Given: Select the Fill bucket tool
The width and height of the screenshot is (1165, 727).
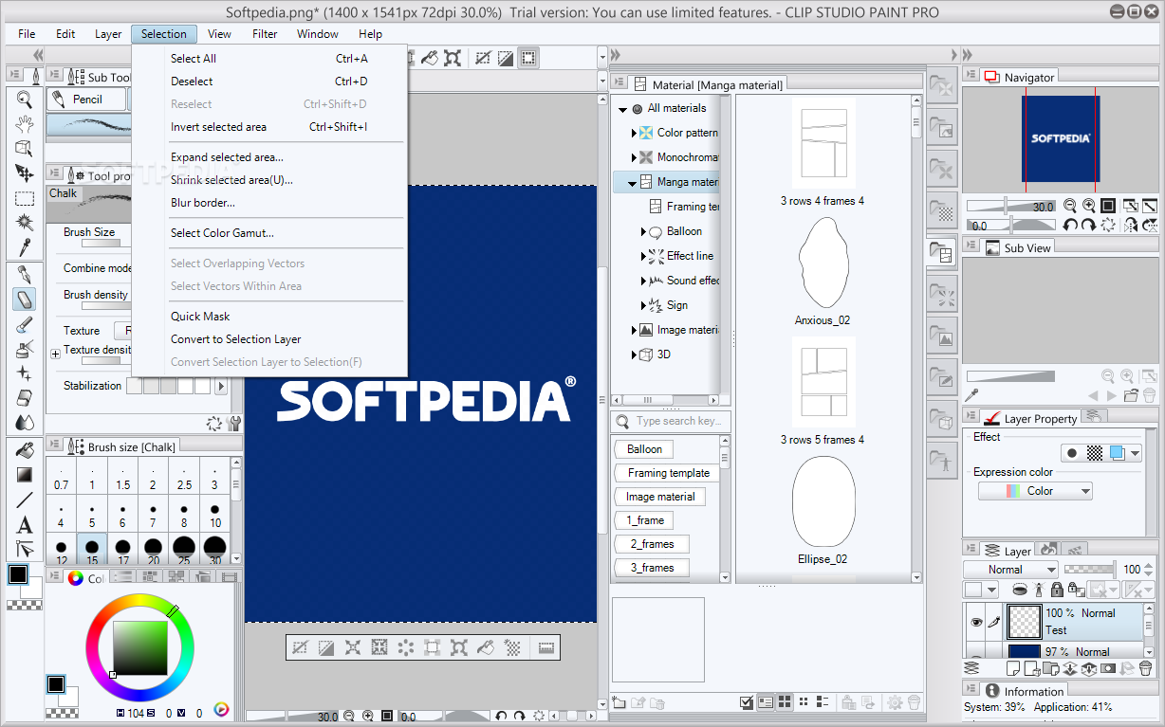Looking at the screenshot, I should [x=25, y=450].
